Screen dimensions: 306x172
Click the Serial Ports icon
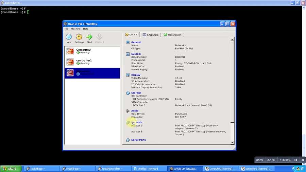click(x=128, y=140)
